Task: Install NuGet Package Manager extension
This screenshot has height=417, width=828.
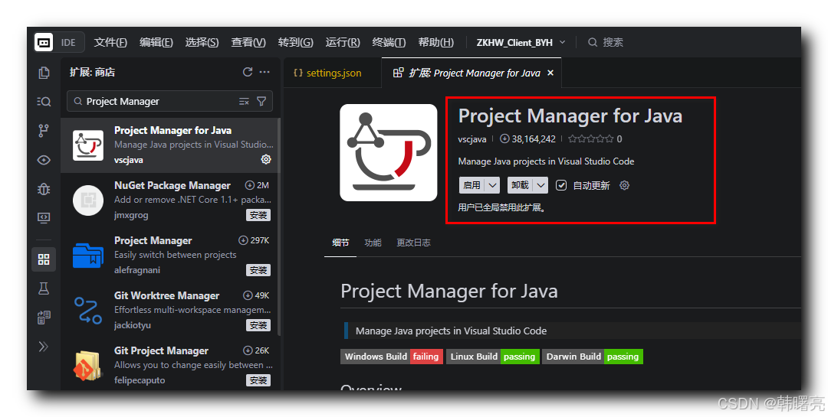Action: coord(258,215)
